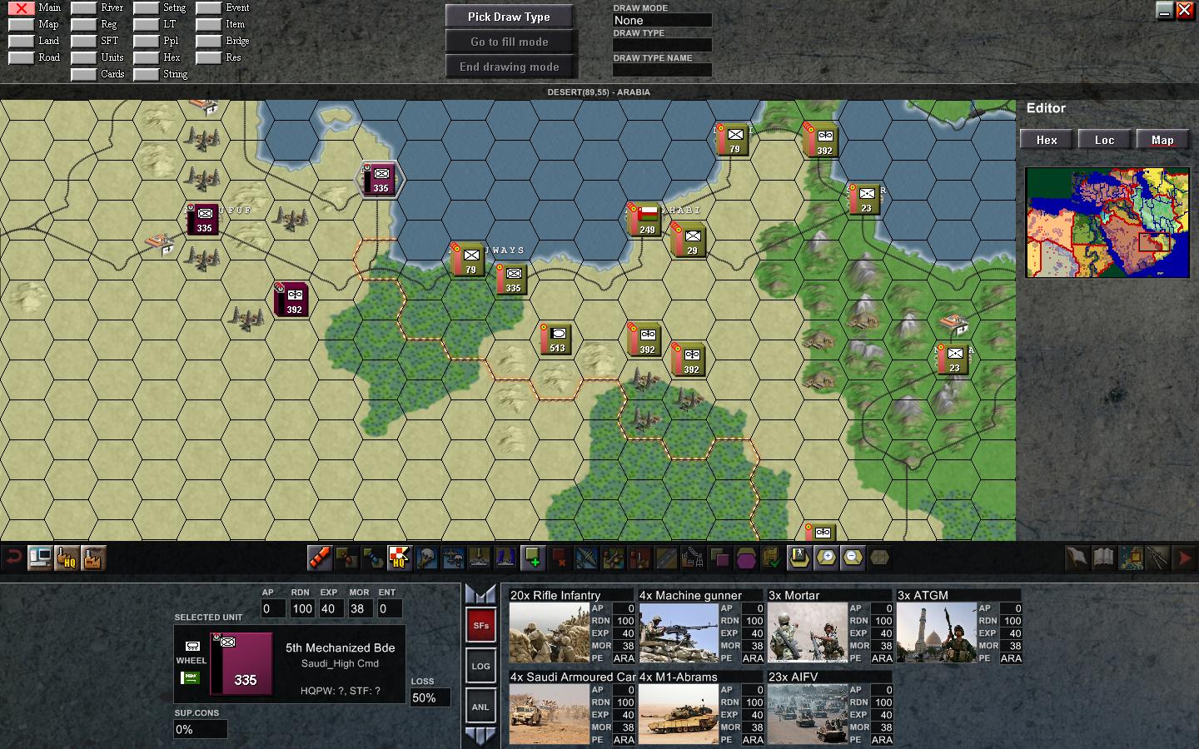Toggle the Road editor option
The width and height of the screenshot is (1199, 749).
pos(22,58)
